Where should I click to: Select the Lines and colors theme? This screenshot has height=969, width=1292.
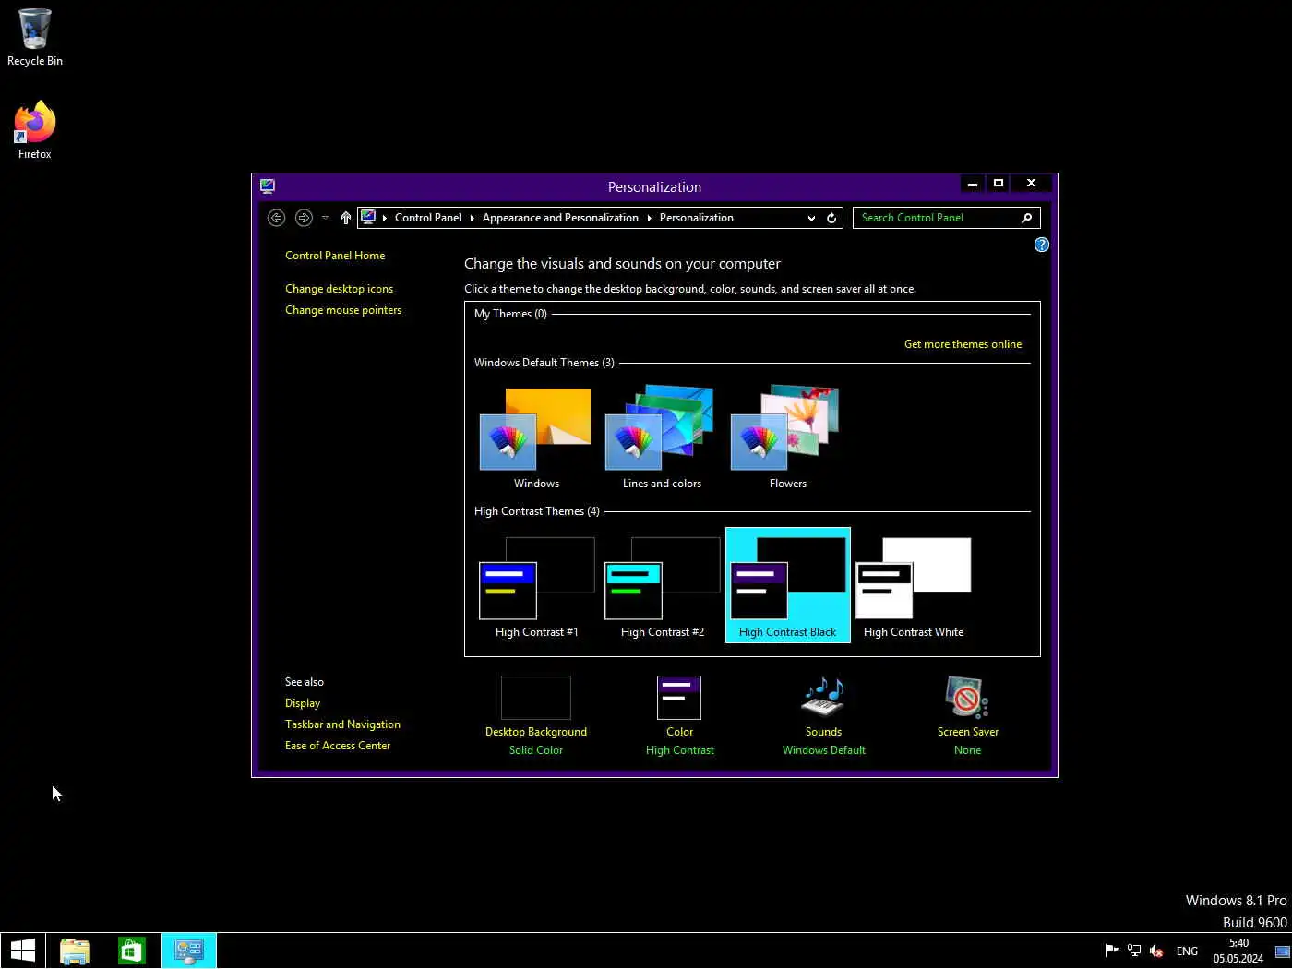point(662,437)
